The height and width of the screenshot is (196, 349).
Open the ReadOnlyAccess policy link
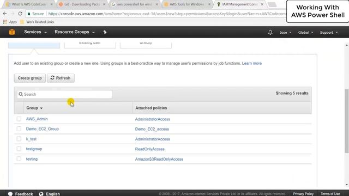tap(150, 149)
